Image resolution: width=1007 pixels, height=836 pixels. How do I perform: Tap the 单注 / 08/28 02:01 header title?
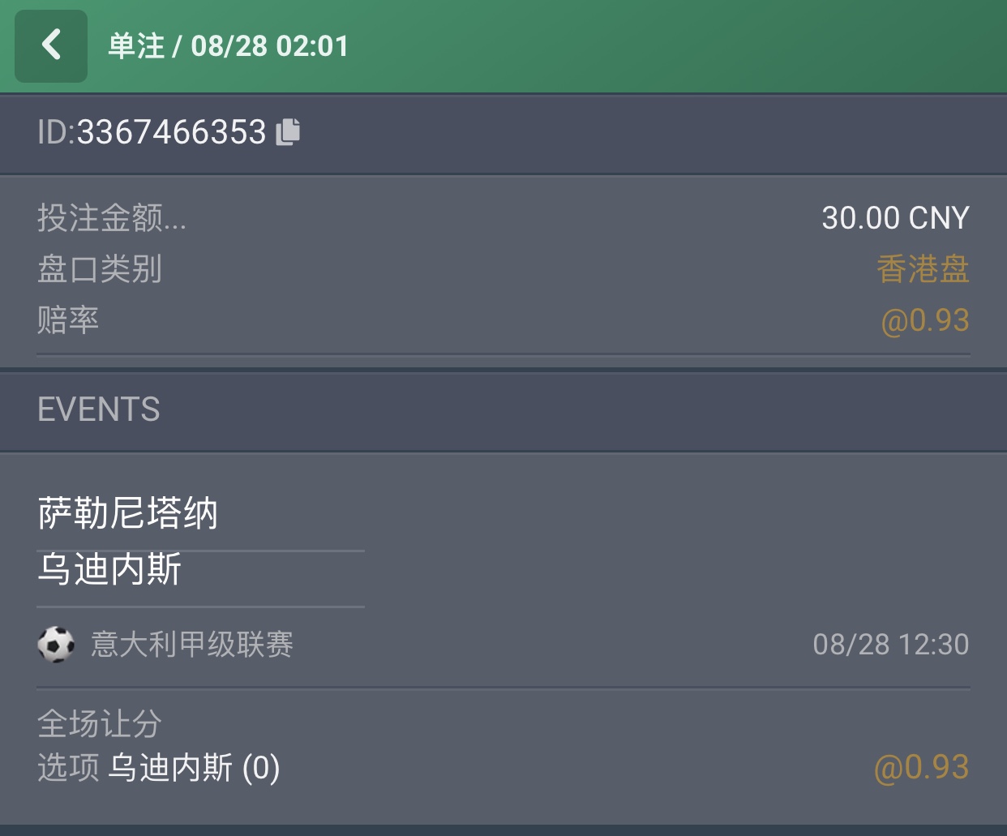(228, 46)
